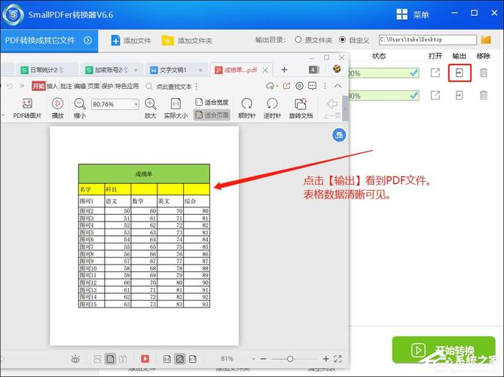The width and height of the screenshot is (504, 377).
Task: Click the status bar zoom minus button
Action: (x=263, y=359)
